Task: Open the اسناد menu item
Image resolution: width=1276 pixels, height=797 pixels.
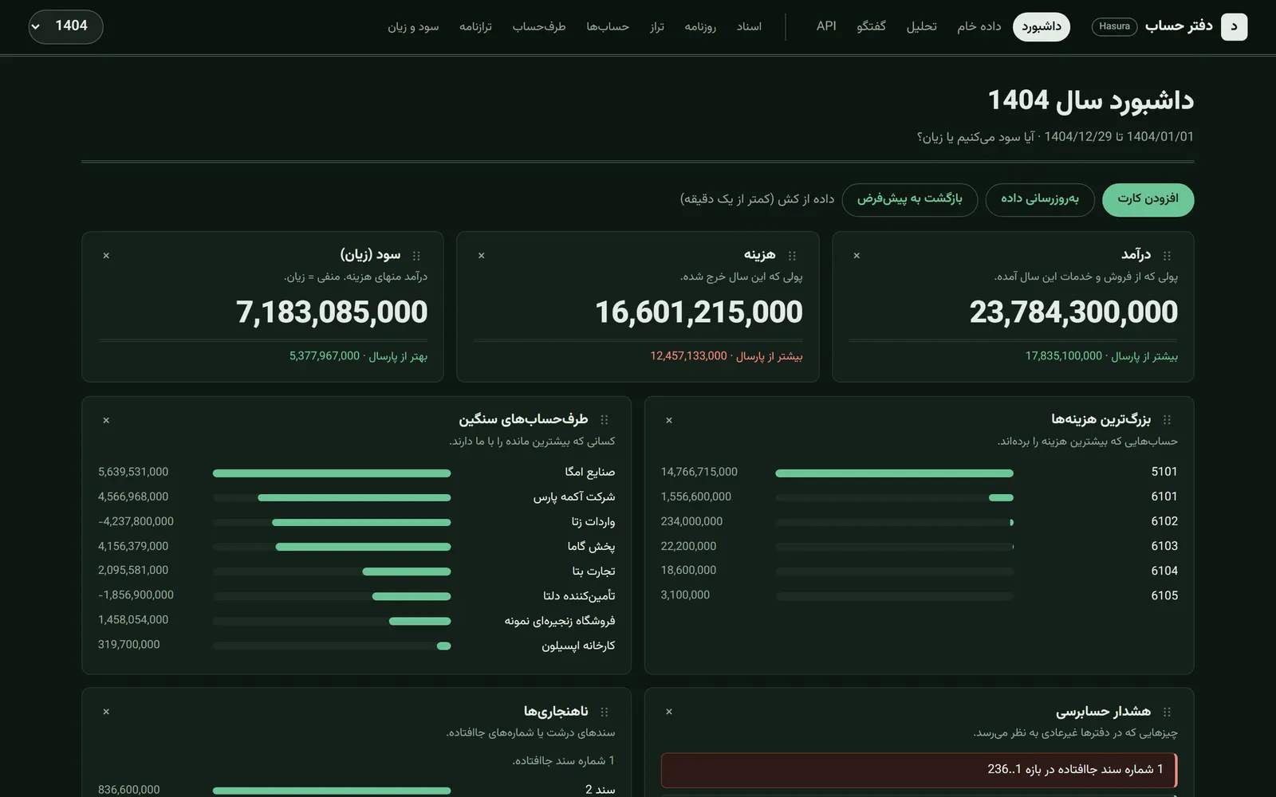Action: point(750,26)
